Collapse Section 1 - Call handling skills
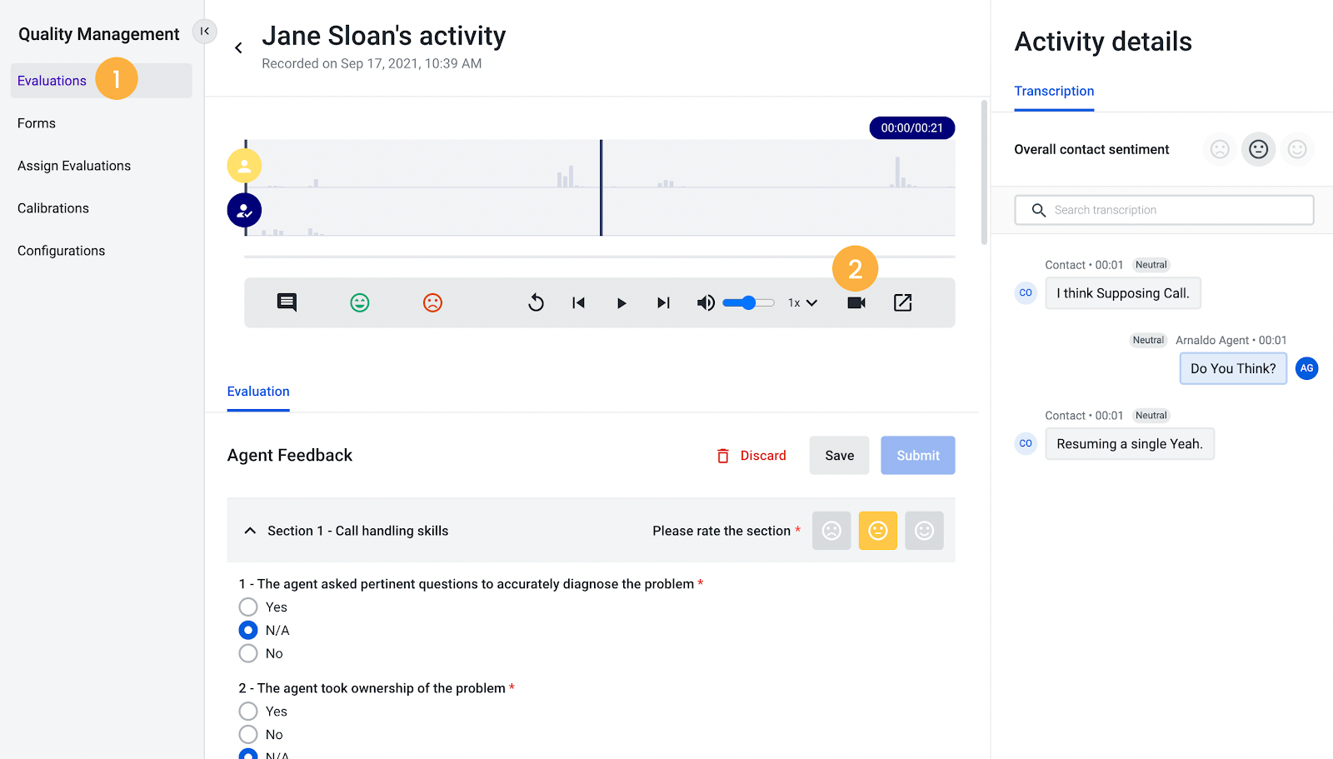 (x=250, y=531)
